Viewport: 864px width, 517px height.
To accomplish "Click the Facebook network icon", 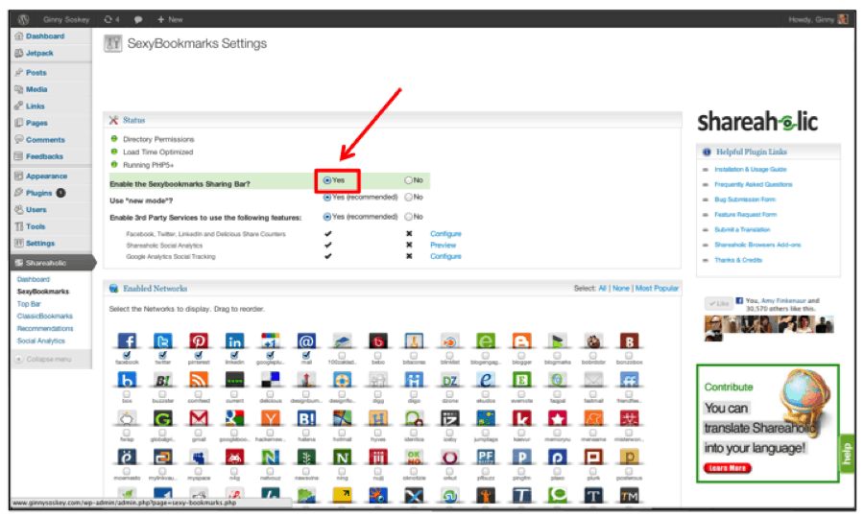I will tap(127, 341).
